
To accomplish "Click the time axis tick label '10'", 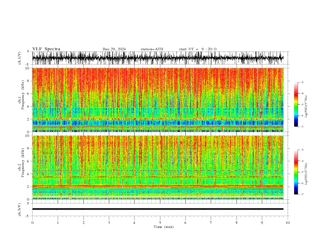I will coord(288,223).
